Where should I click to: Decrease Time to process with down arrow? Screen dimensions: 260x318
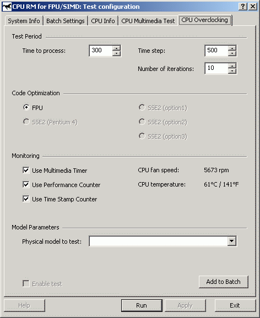[x=116, y=53]
